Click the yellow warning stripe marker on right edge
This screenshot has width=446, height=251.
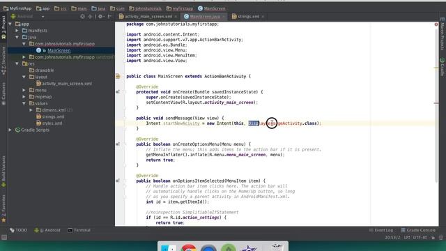pyautogui.click(x=436, y=68)
